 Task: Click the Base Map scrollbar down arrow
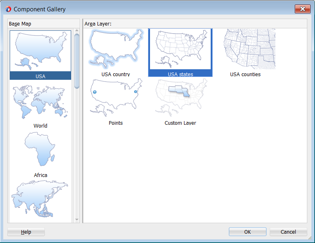click(77, 220)
